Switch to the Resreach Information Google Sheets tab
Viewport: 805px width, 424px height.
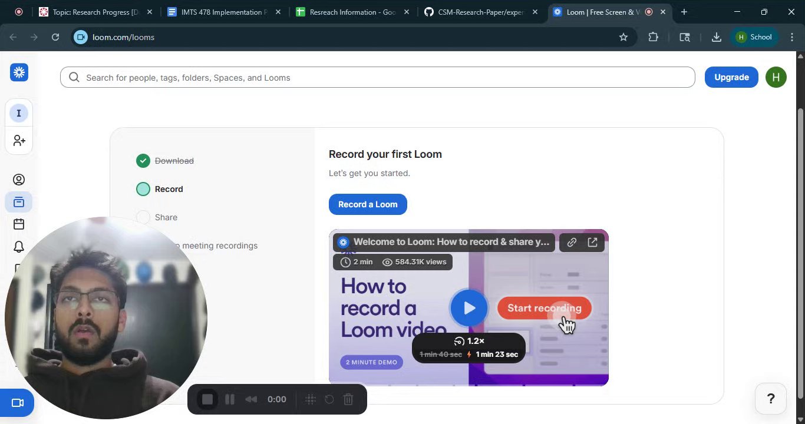coord(352,12)
